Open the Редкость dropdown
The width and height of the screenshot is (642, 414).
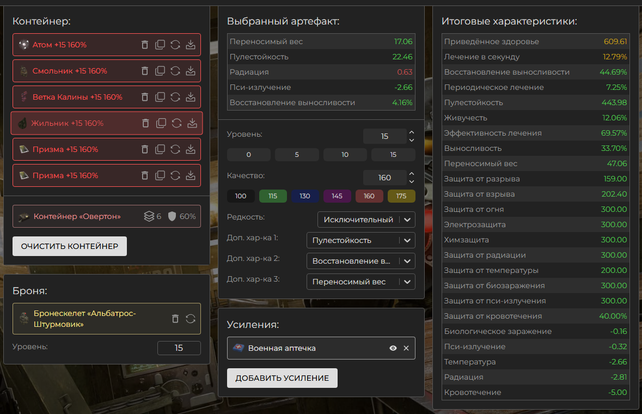pos(366,220)
